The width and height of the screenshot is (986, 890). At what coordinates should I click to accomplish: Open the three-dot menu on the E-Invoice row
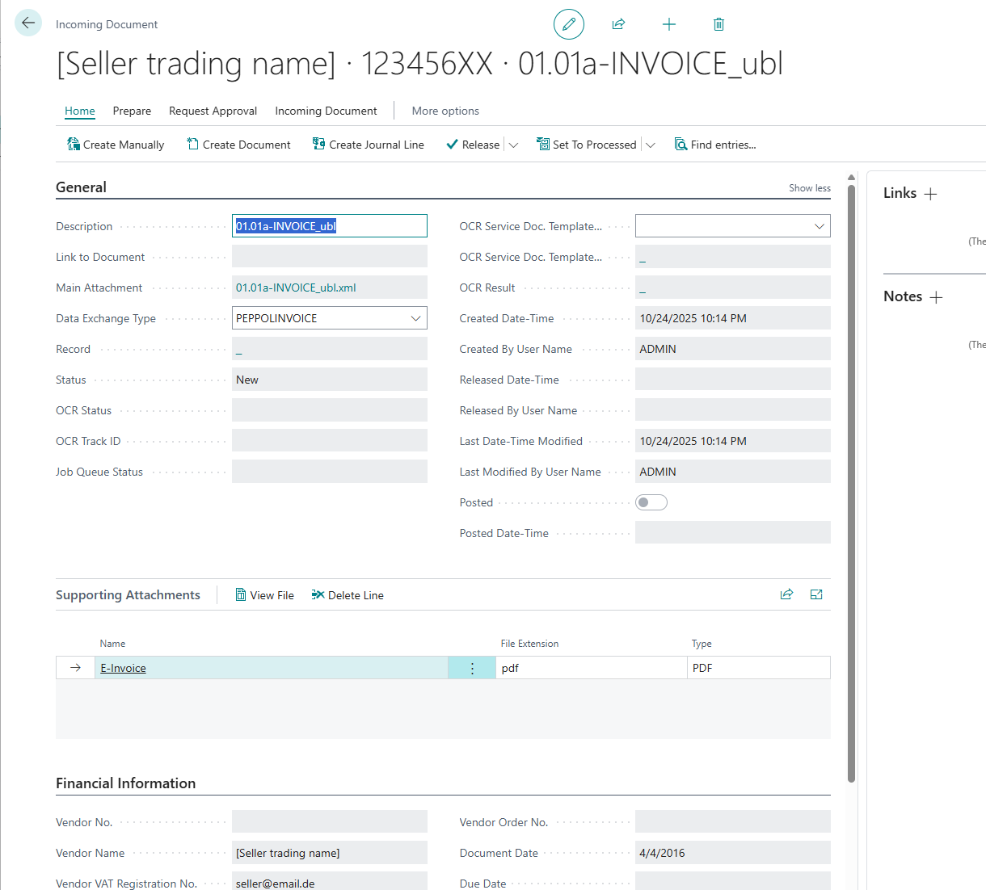472,667
